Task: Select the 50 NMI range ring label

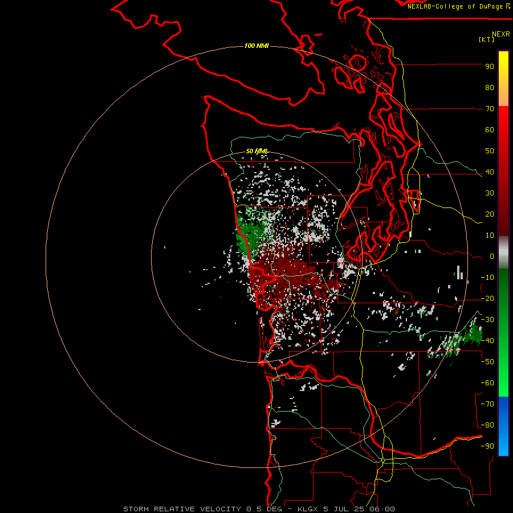Action: tap(257, 151)
